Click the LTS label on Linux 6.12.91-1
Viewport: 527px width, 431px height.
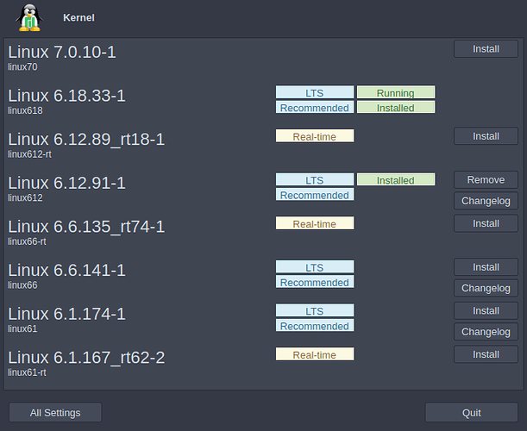315,179
